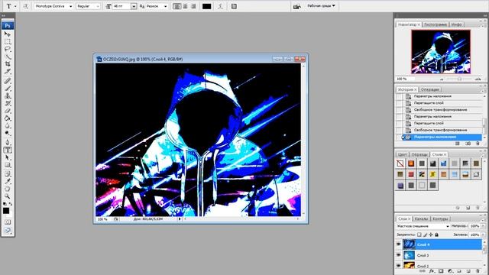Viewport: 489px width, 275px height.
Task: Launch Adobe Bridge from options bar
Action: point(297,6)
